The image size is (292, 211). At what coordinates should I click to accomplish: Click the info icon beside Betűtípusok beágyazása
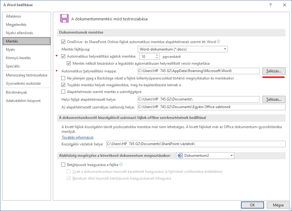121,164
